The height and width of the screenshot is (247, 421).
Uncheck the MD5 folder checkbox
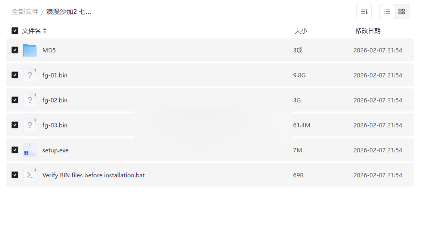15,50
